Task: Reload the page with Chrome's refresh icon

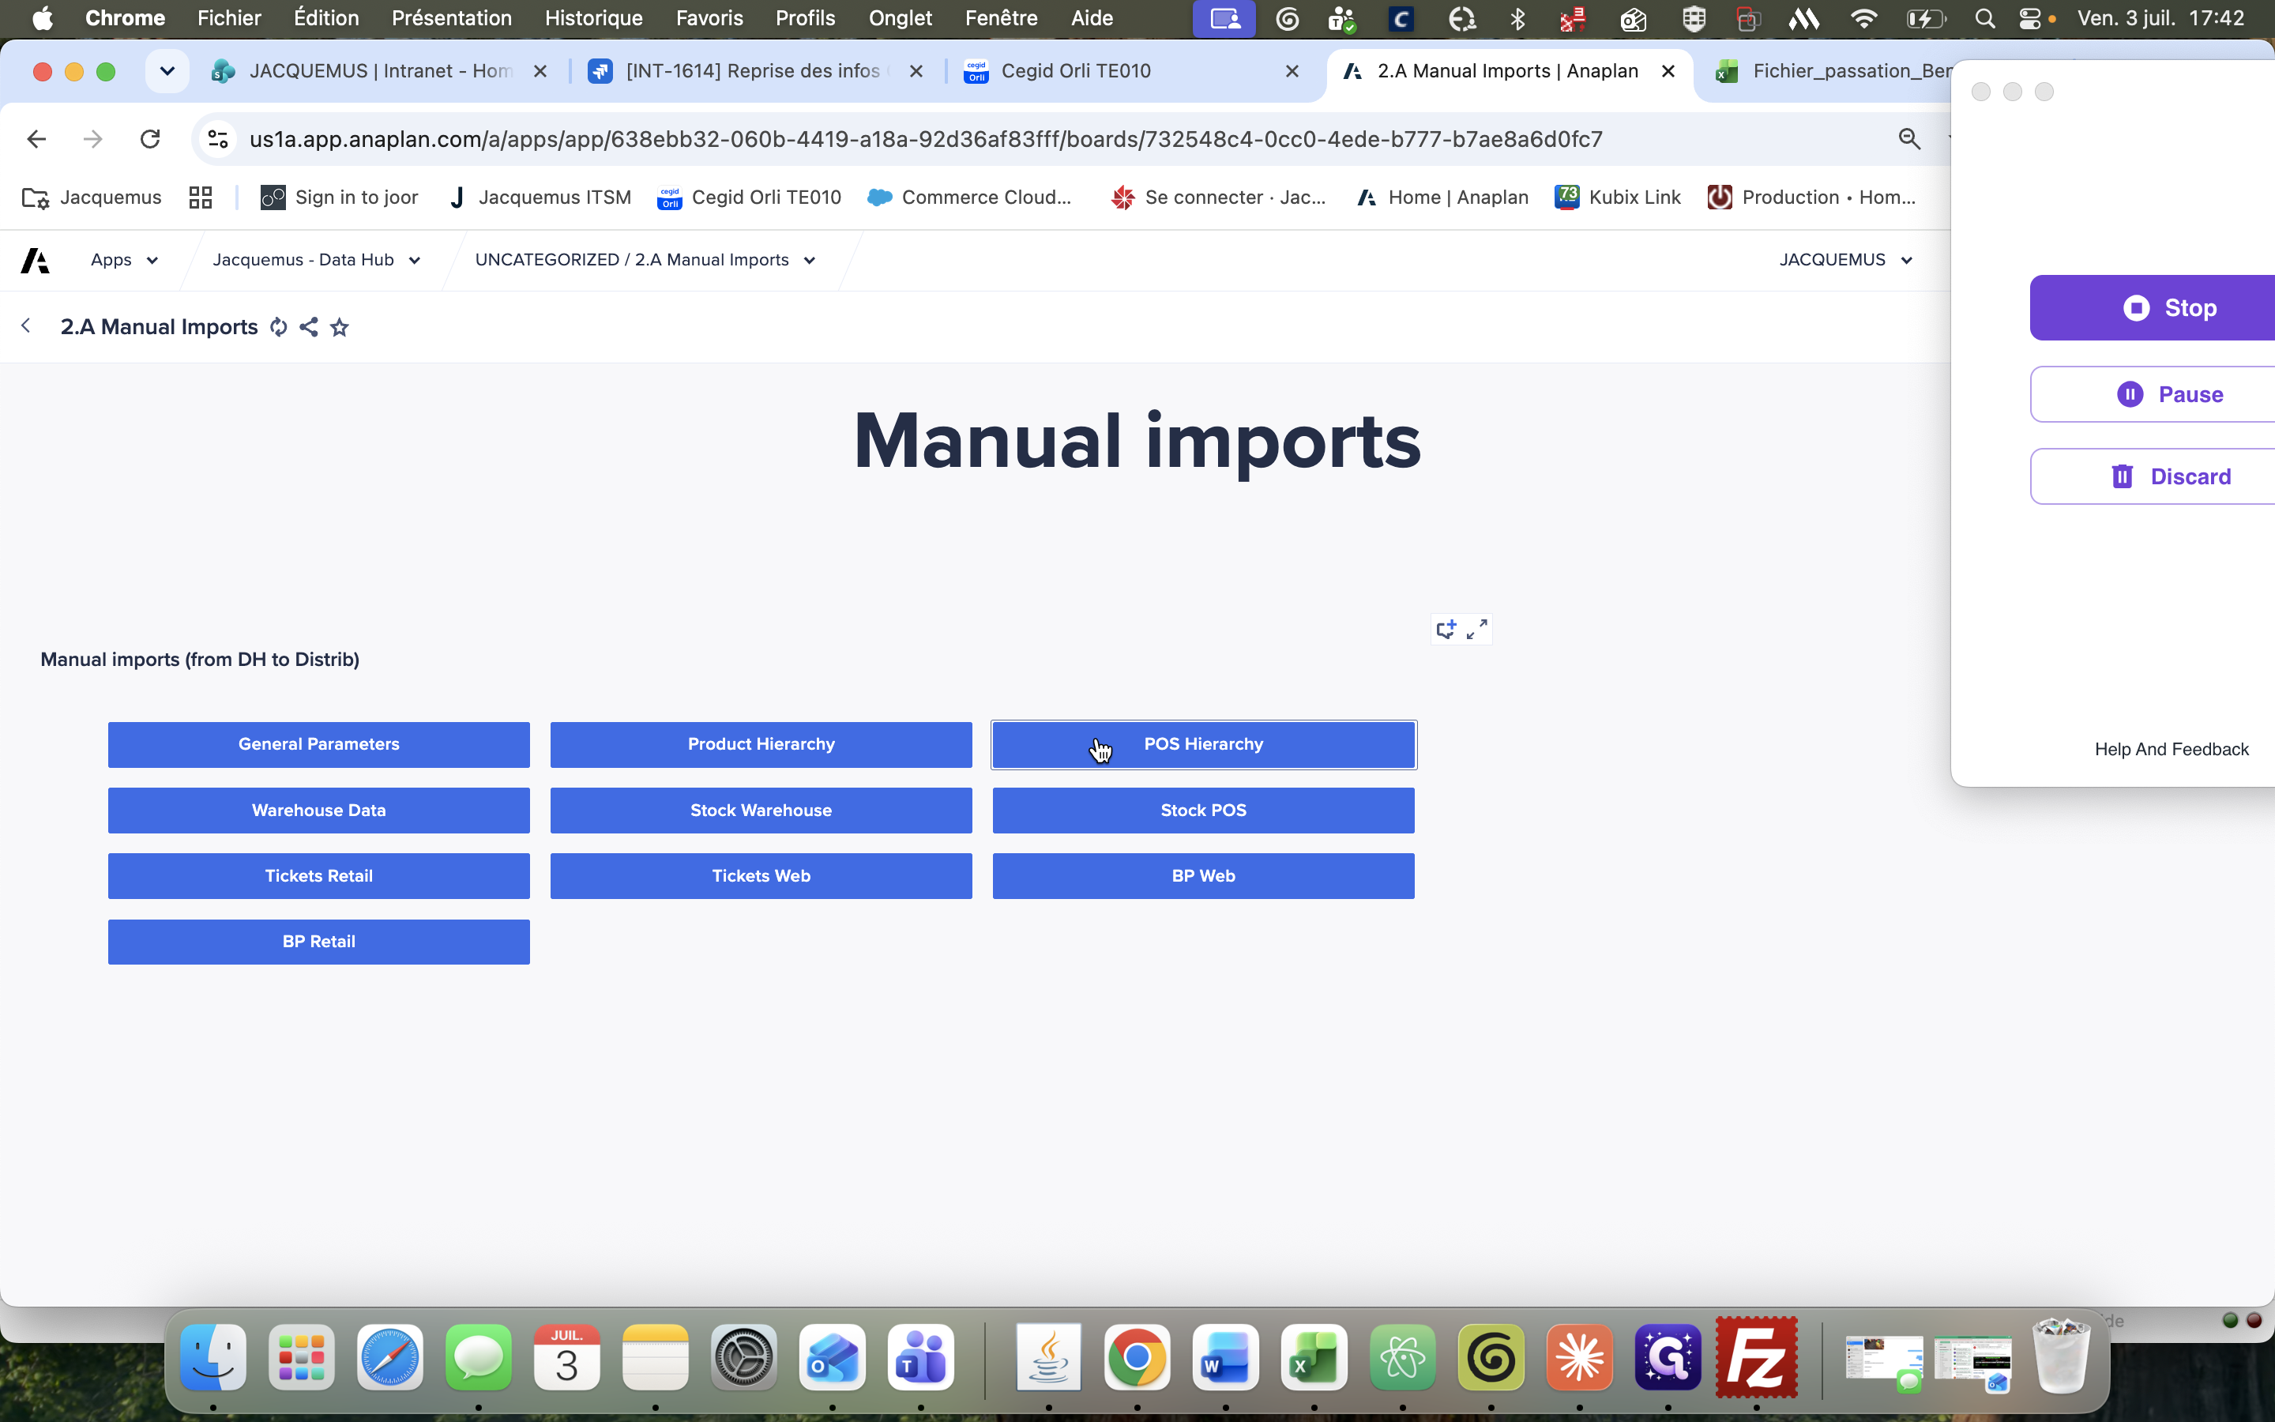Action: click(x=150, y=139)
